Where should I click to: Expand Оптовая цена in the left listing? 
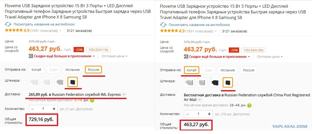(115, 56)
